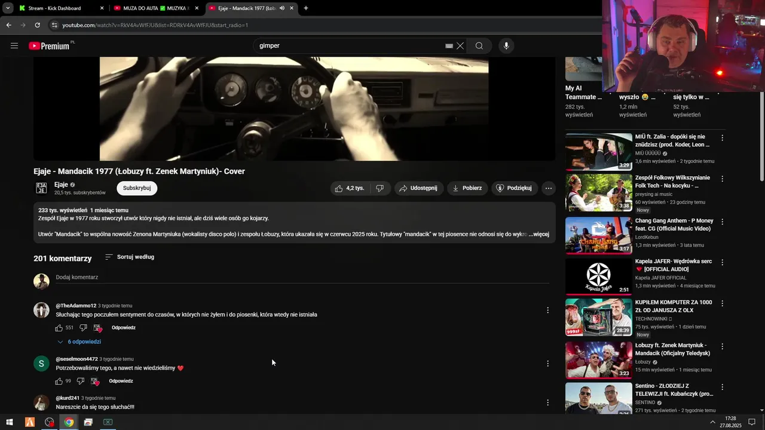This screenshot has height=430, width=765.
Task: Reply to @TheAdammo12 via Odpowiedz
Action: point(124,328)
